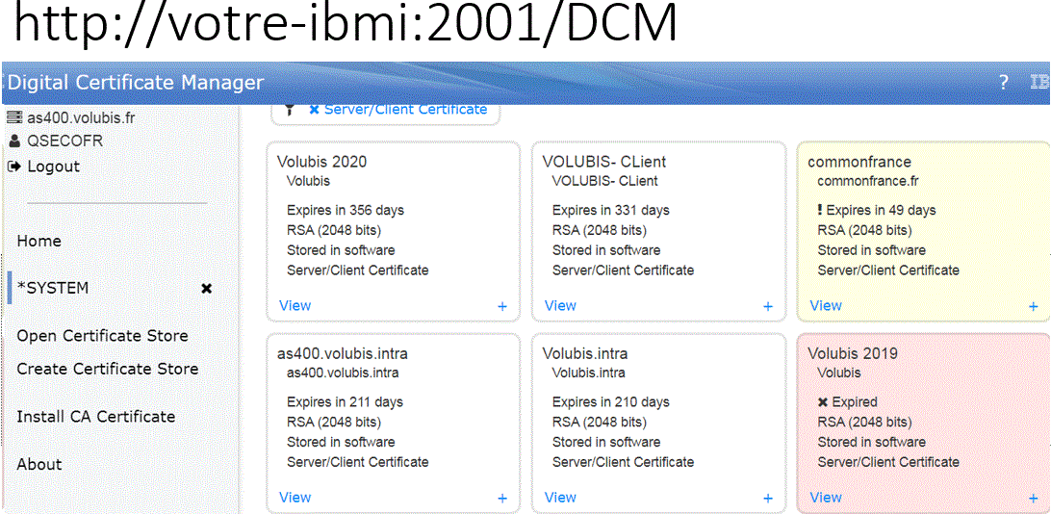
Task: Click the Logout link
Action: pyautogui.click(x=54, y=167)
